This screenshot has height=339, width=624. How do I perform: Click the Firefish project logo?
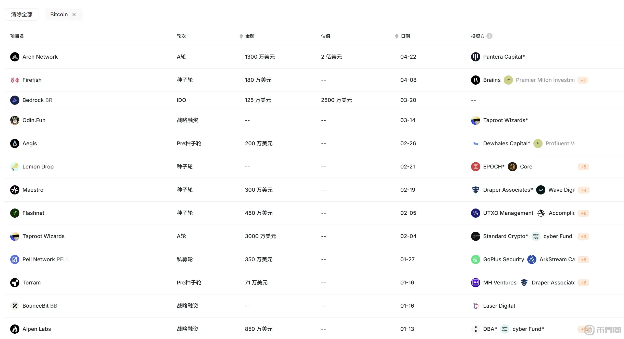(15, 80)
